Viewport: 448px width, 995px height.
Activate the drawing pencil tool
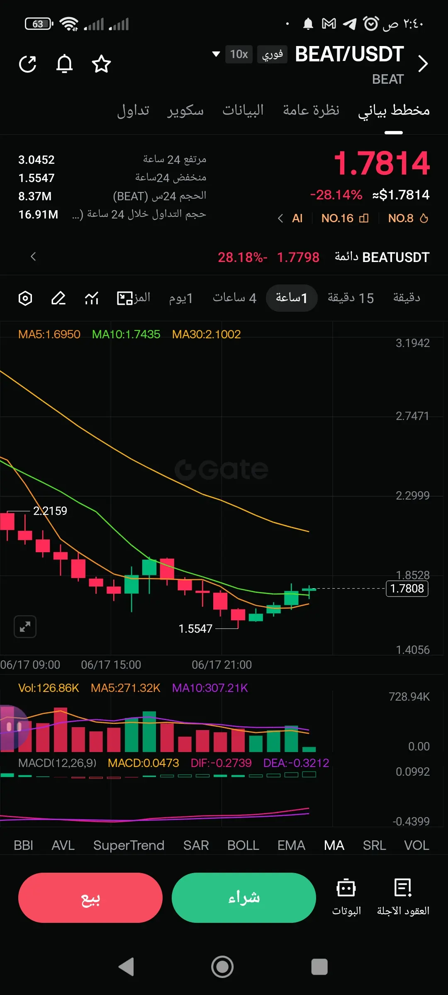tap(58, 298)
